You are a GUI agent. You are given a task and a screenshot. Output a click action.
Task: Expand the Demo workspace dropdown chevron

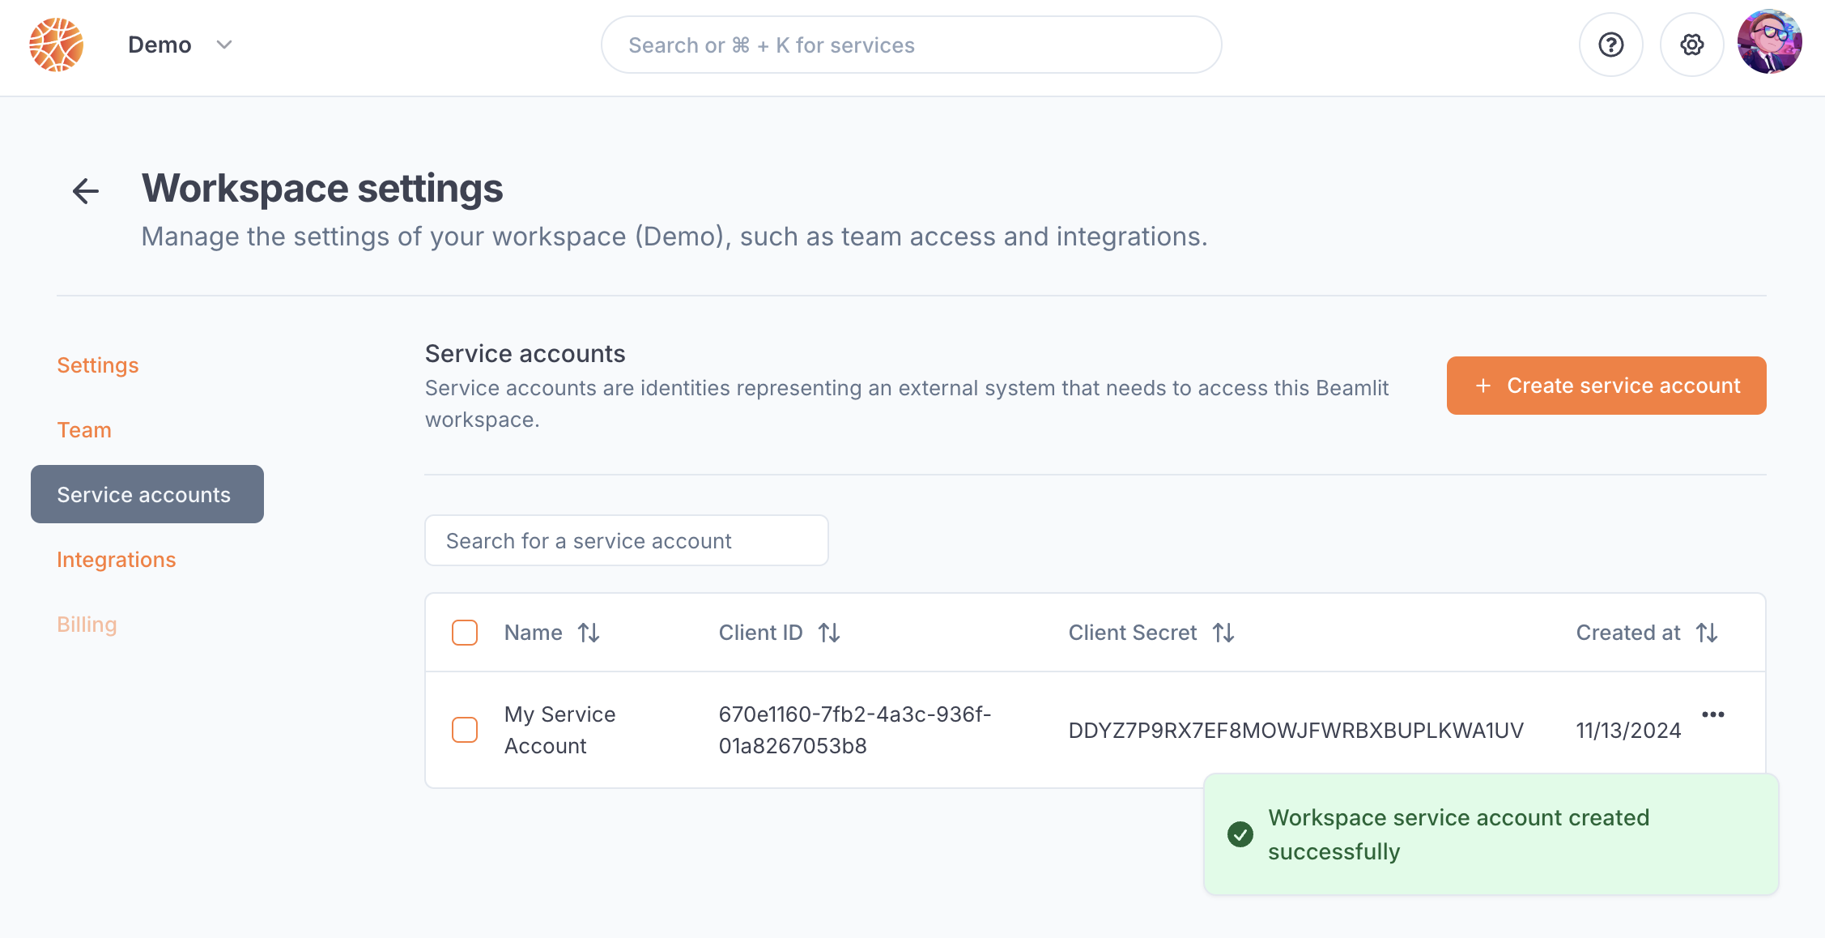[x=224, y=45]
